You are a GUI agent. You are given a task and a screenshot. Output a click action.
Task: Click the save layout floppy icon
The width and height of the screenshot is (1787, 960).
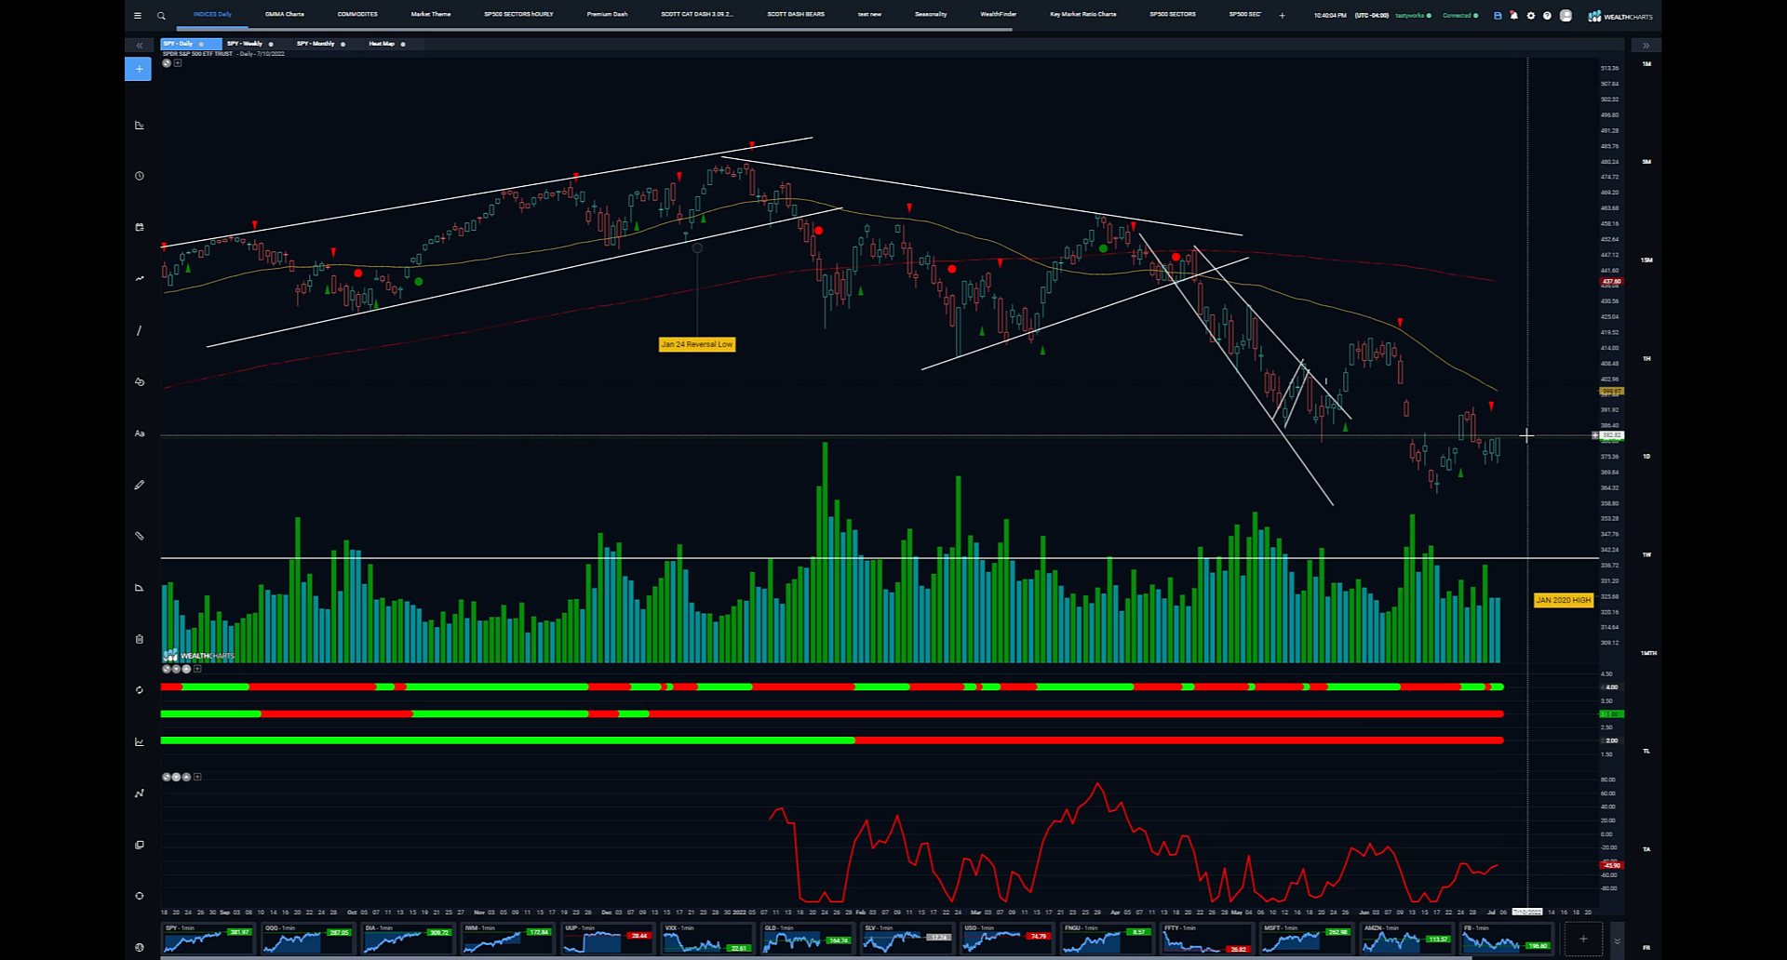pyautogui.click(x=1498, y=16)
